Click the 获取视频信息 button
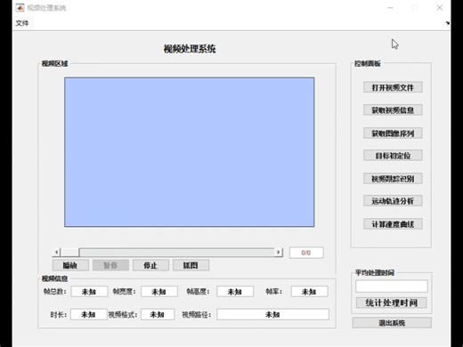The image size is (463, 347). pos(393,110)
